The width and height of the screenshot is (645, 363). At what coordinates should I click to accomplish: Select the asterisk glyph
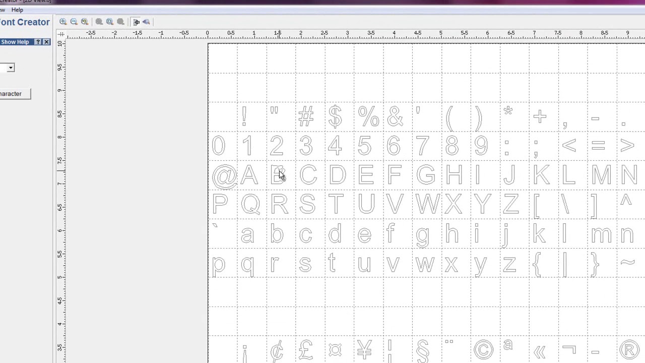pyautogui.click(x=508, y=111)
